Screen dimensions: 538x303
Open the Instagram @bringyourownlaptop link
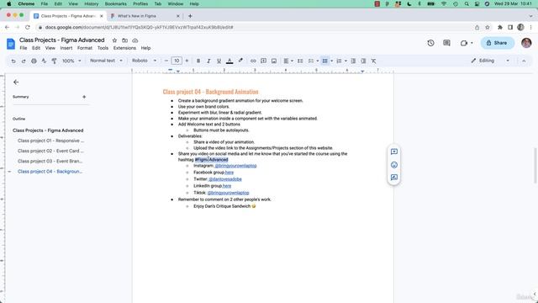click(x=235, y=166)
